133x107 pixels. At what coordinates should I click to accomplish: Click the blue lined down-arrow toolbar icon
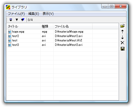coord(11,20)
